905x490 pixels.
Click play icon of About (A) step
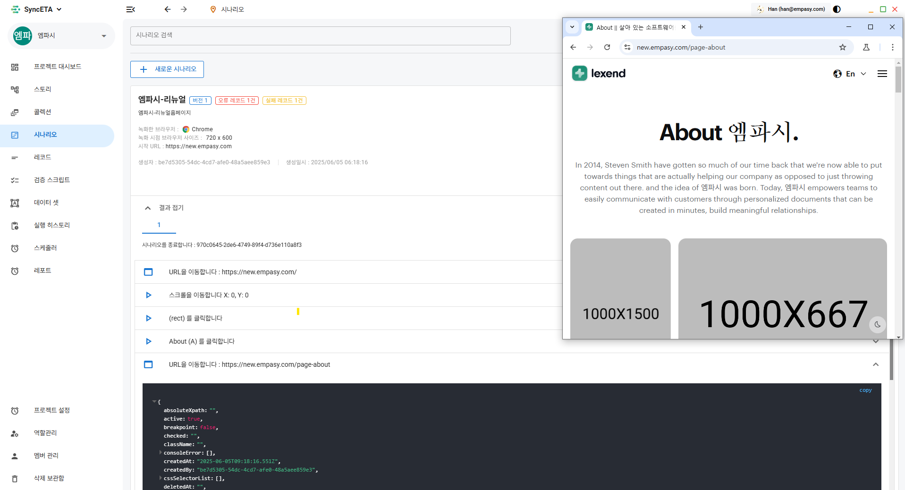click(148, 342)
